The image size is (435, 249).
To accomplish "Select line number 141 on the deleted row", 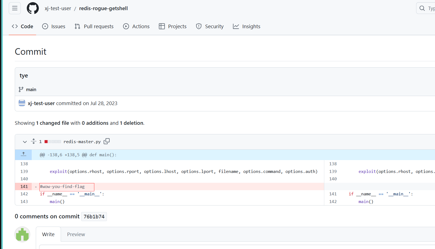I will coord(24,186).
